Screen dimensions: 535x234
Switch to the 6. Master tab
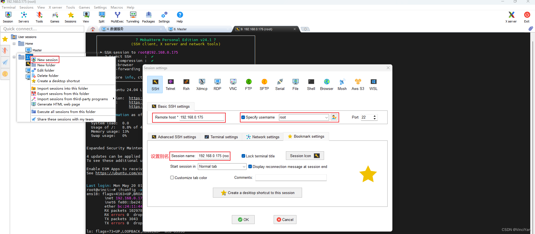pos(199,29)
